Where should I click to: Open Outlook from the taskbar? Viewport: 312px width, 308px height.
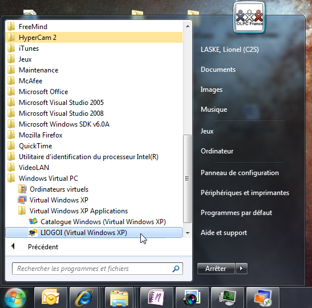51,298
